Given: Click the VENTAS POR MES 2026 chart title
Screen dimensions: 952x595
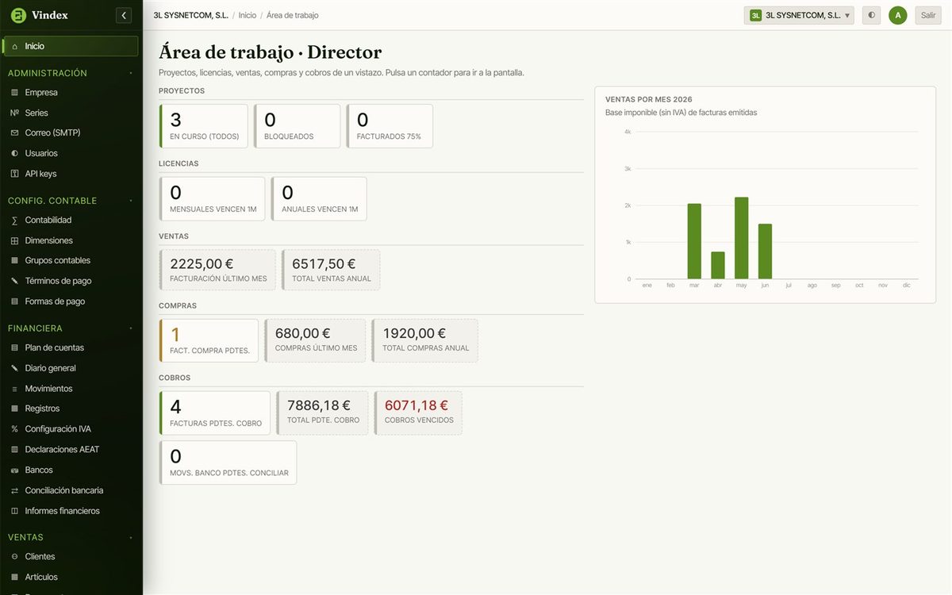Looking at the screenshot, I should coord(649,99).
